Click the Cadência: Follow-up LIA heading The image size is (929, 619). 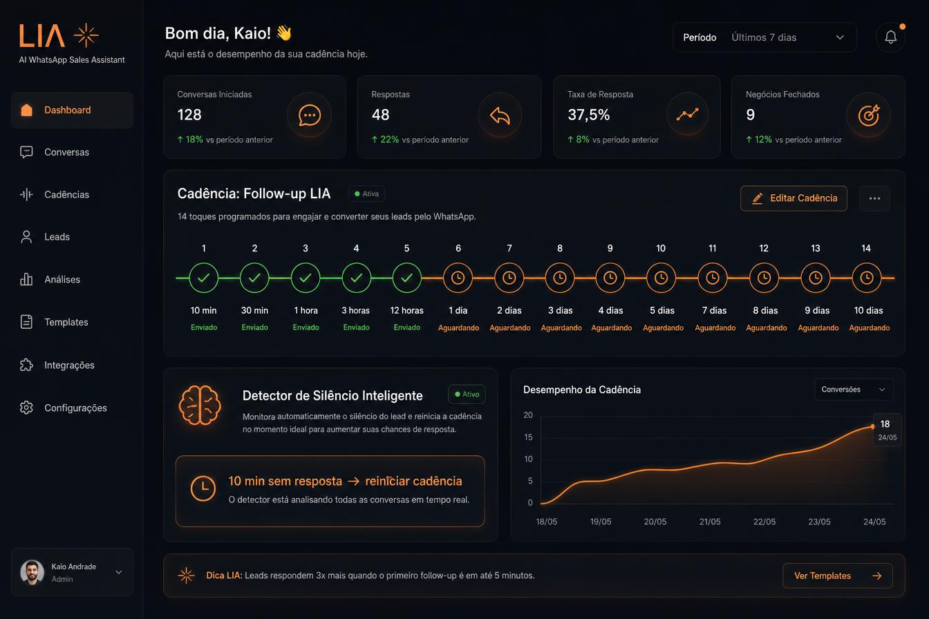point(254,193)
